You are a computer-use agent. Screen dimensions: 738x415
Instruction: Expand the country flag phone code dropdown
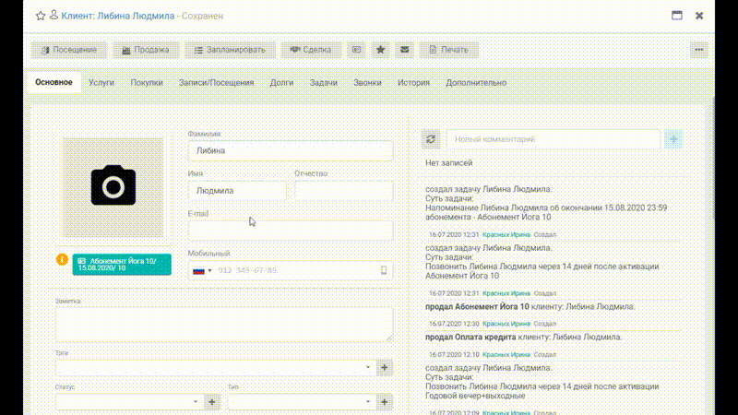coord(202,270)
